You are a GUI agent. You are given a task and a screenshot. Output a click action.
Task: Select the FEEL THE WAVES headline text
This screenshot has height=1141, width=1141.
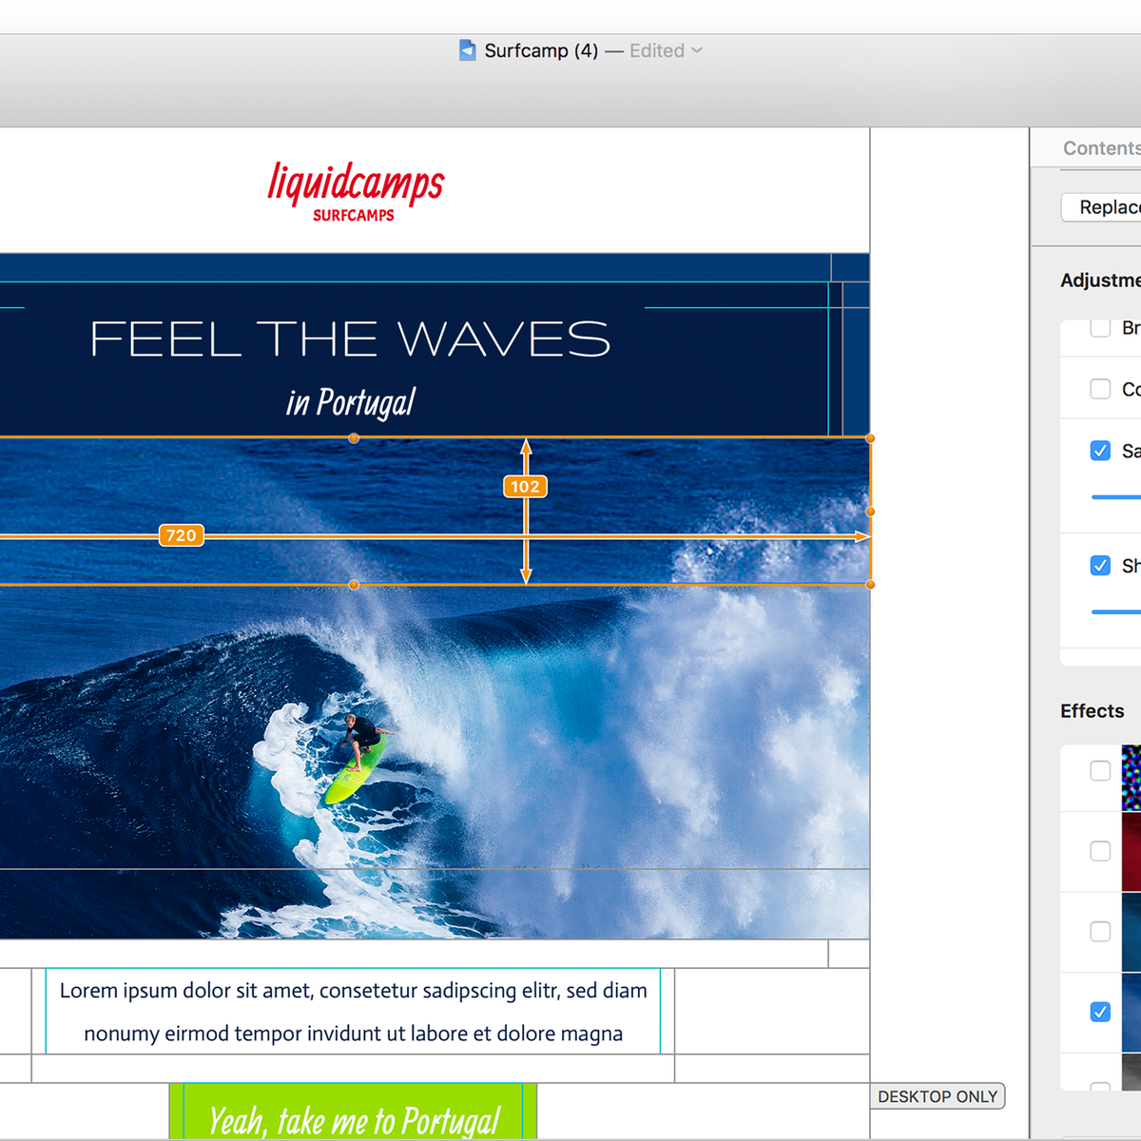pyautogui.click(x=350, y=339)
